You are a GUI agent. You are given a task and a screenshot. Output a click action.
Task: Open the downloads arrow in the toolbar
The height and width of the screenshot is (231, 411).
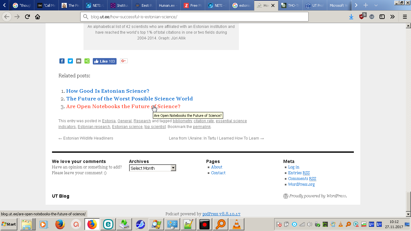(351, 17)
